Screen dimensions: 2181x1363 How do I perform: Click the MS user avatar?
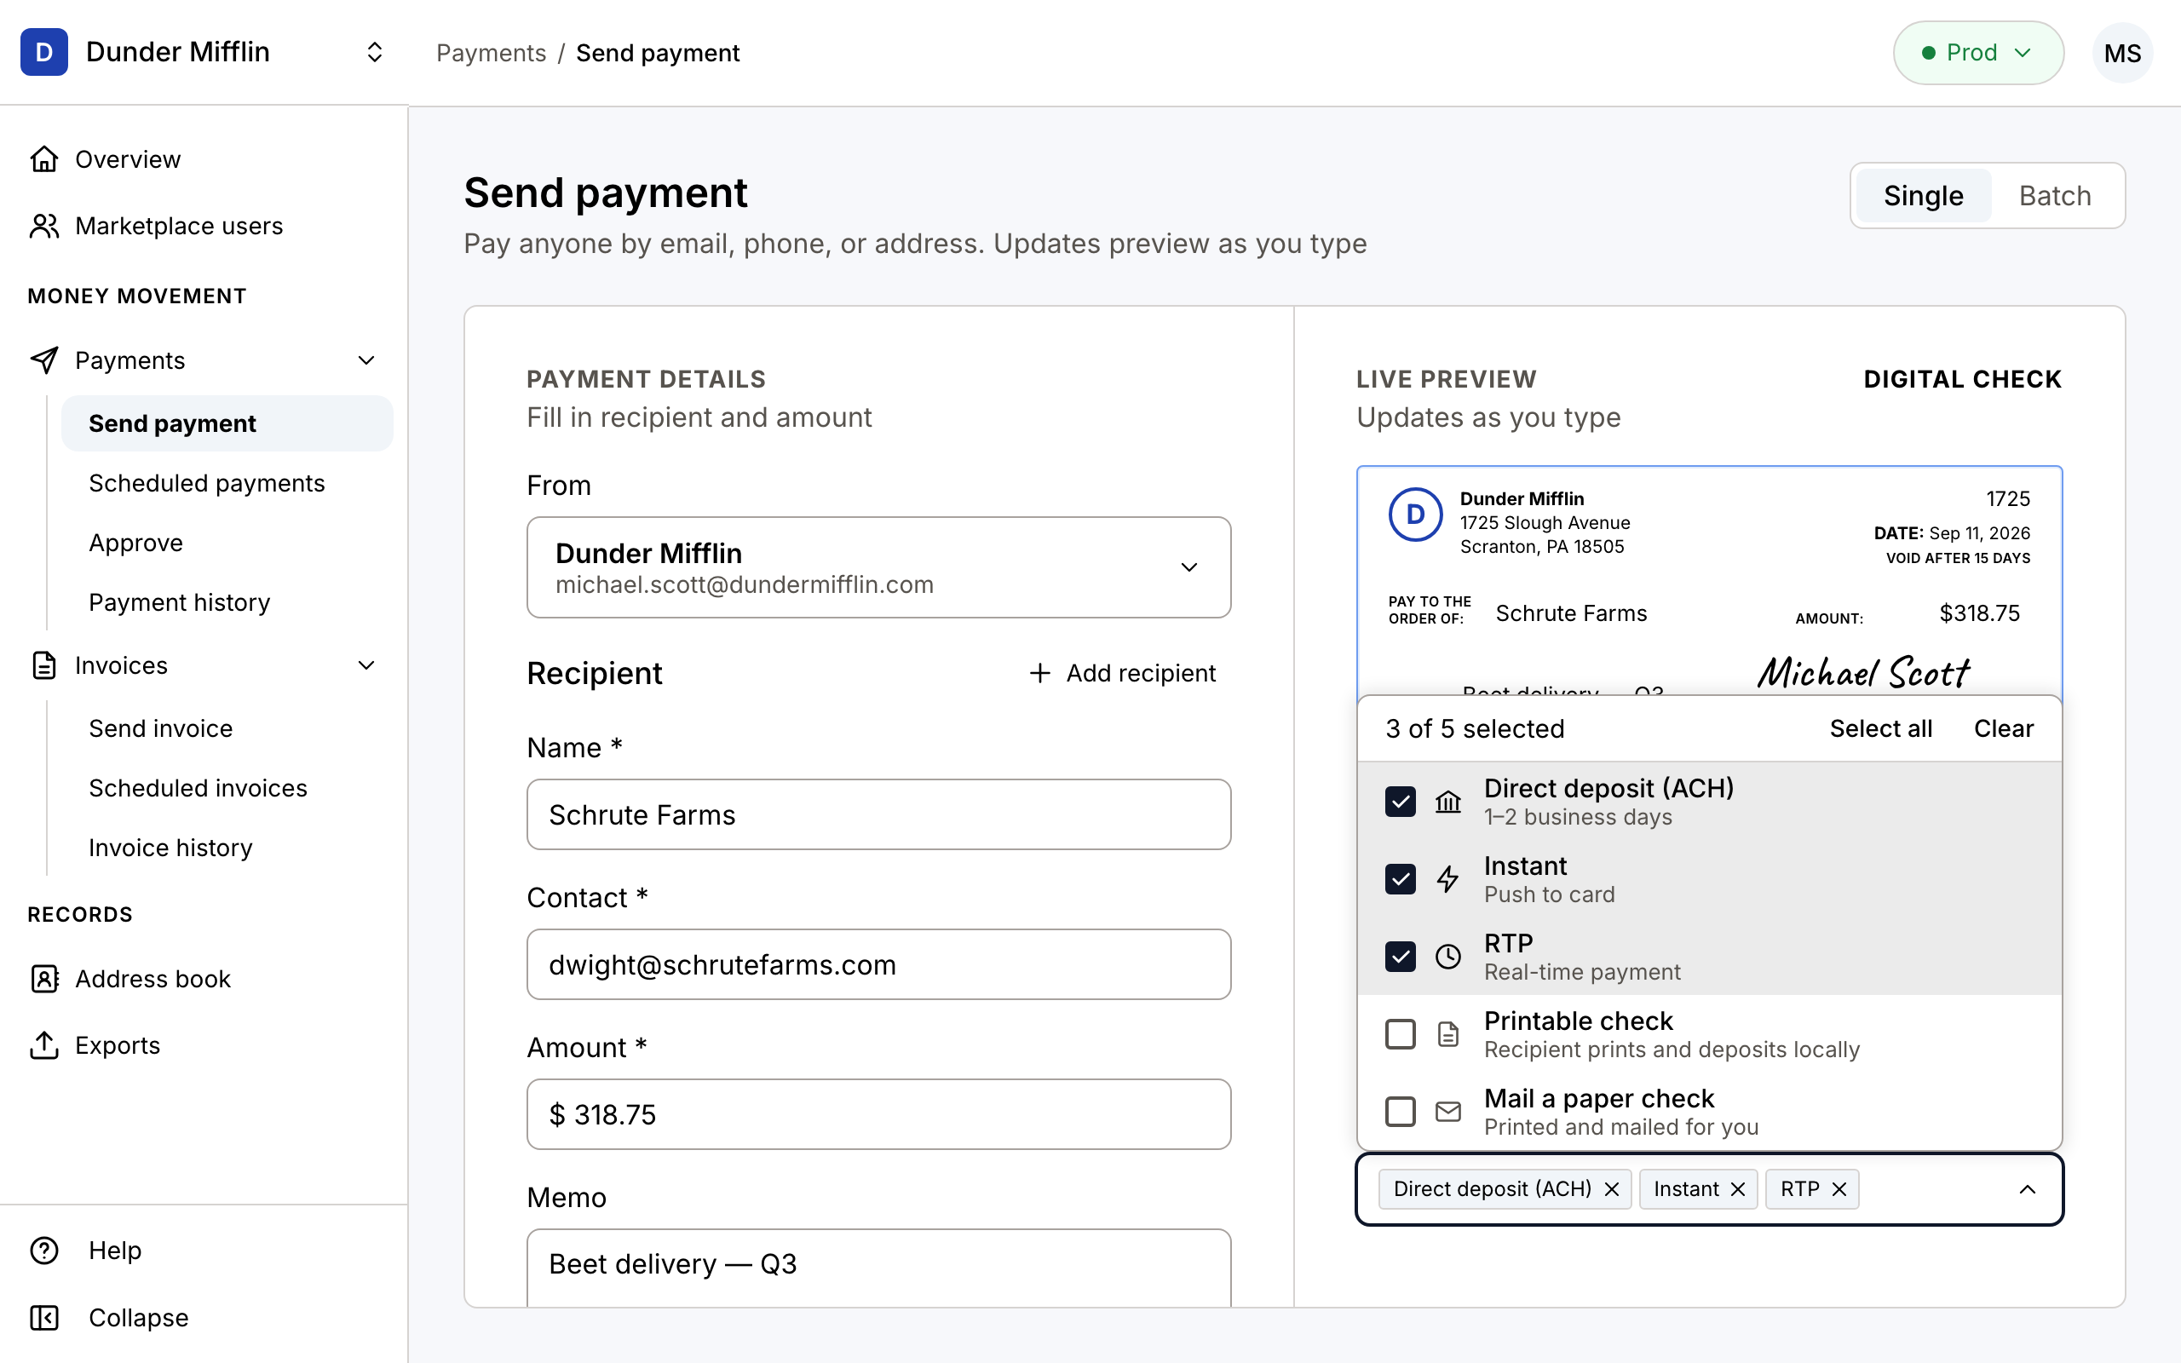[x=2122, y=52]
